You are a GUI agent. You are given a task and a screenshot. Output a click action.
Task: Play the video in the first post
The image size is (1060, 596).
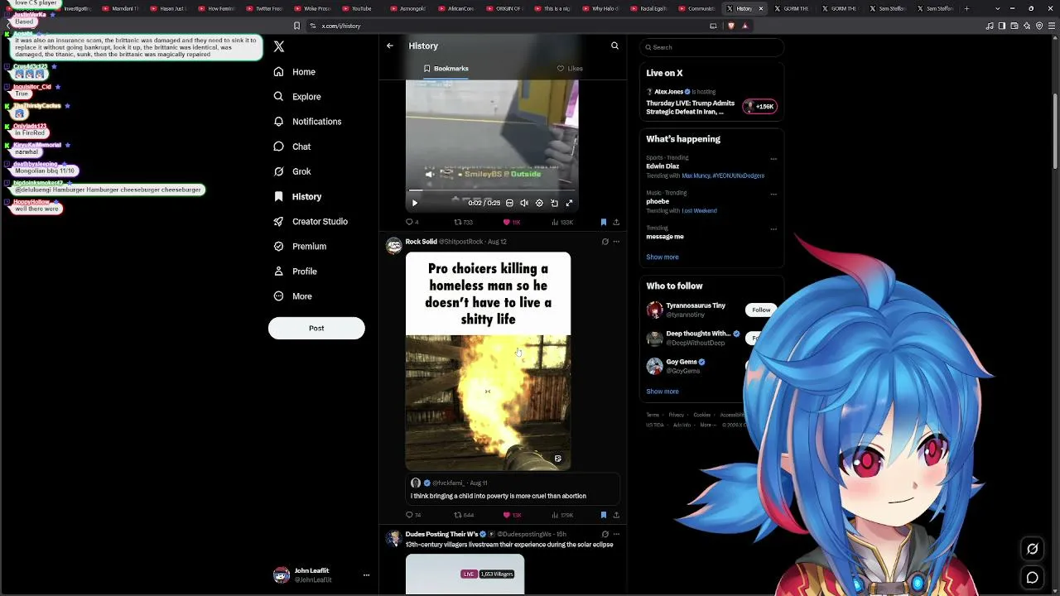[415, 203]
